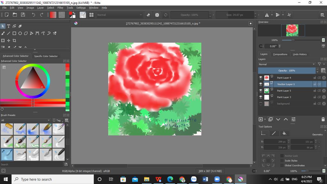Open the fill pattern chooser

pyautogui.click(x=62, y=15)
